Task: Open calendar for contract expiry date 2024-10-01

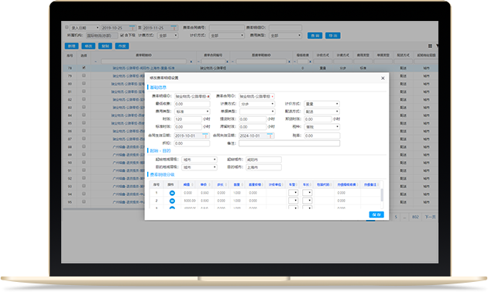Action: pyautogui.click(x=270, y=136)
